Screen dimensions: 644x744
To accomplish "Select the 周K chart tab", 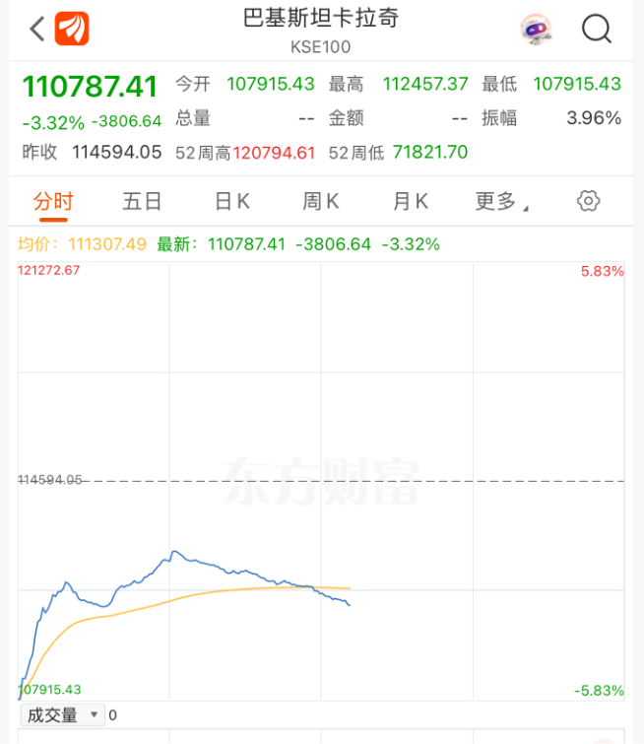I will point(320,201).
